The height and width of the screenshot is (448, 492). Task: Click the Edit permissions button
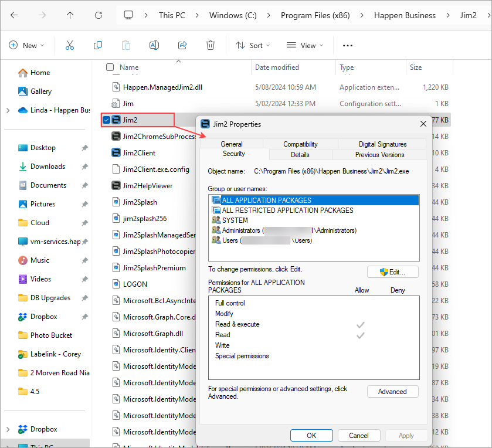pos(392,272)
